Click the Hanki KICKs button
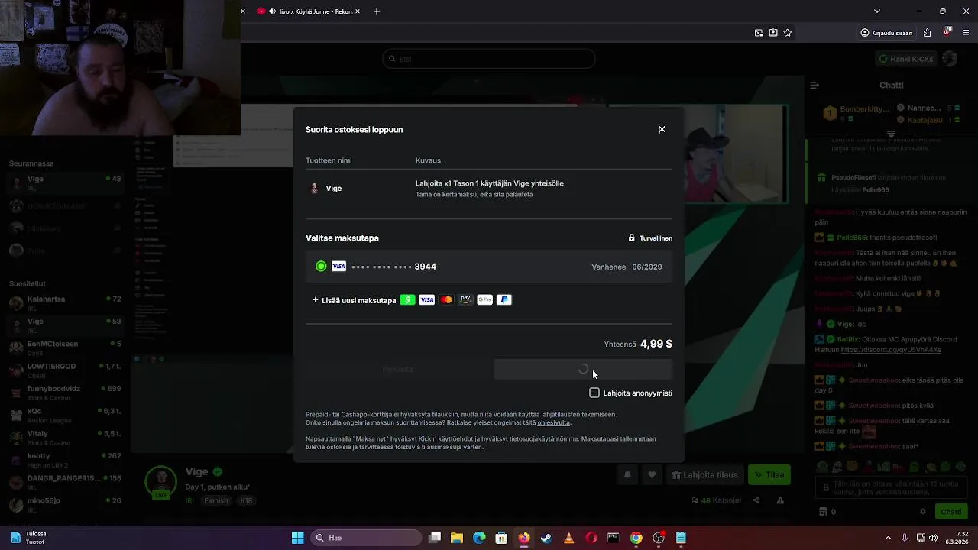Screen dimensions: 978x550 [x=906, y=59]
